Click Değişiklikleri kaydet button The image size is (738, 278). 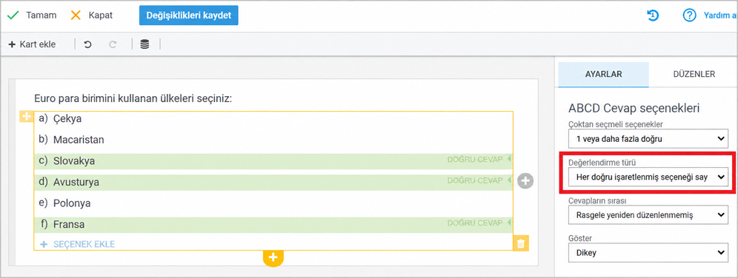pyautogui.click(x=189, y=16)
